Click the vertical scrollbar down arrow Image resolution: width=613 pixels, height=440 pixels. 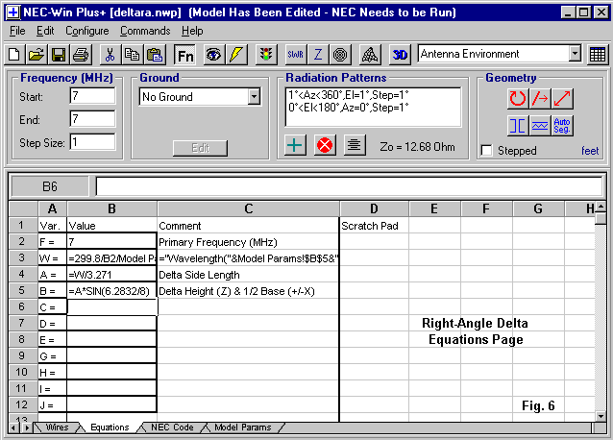tap(601, 413)
